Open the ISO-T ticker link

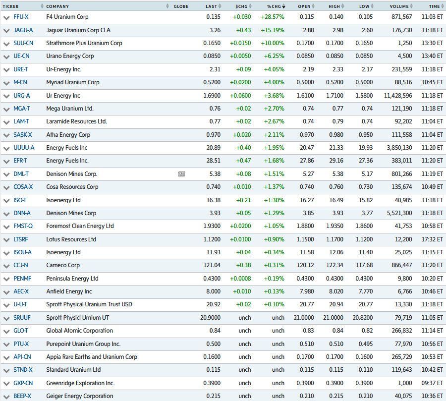[x=20, y=200]
